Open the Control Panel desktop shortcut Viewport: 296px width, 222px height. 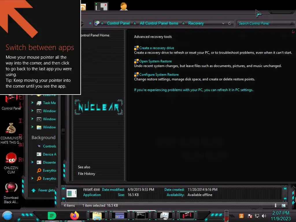pos(11,102)
